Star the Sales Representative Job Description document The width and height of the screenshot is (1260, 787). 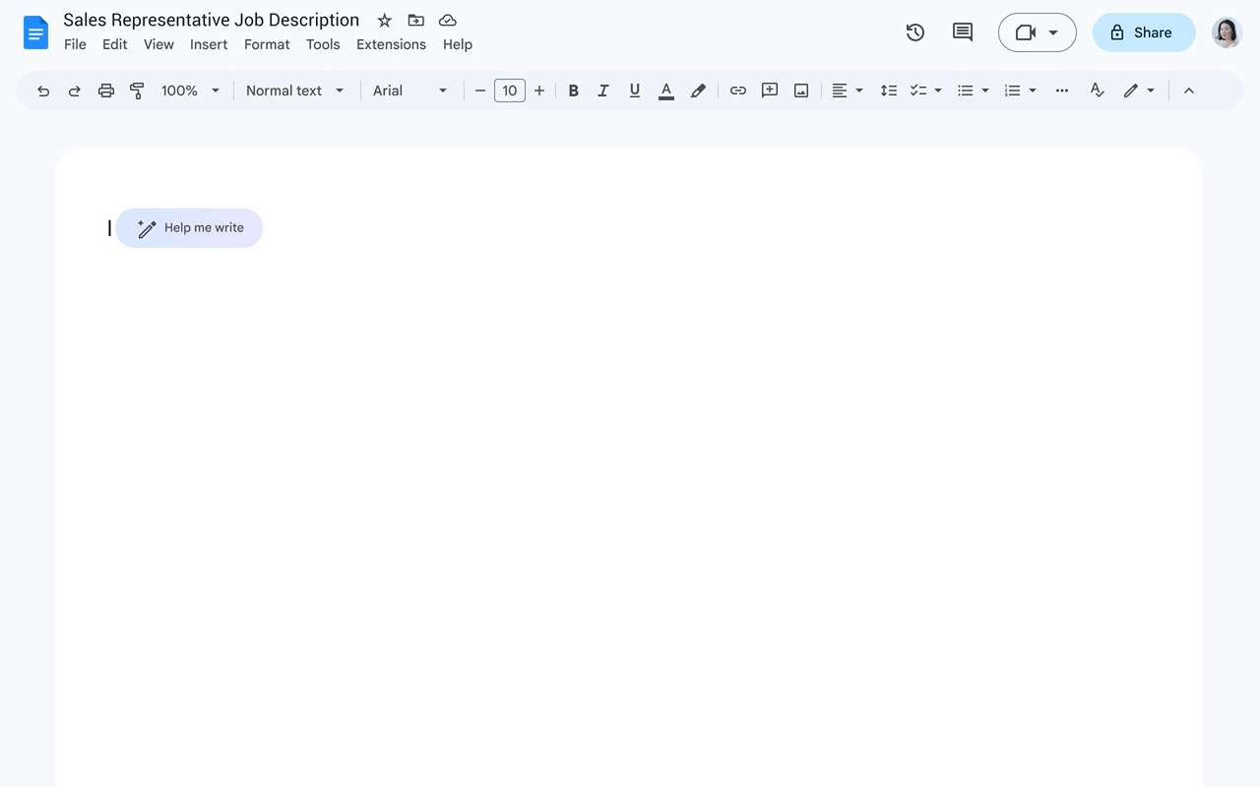click(384, 20)
